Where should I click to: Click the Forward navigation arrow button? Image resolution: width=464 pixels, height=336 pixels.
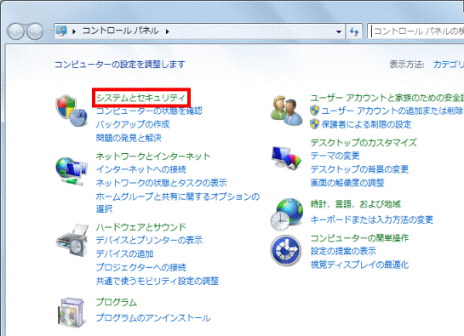pyautogui.click(x=35, y=31)
